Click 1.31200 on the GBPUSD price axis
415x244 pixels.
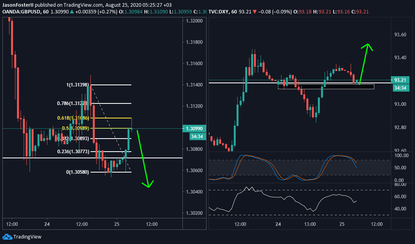point(194,106)
